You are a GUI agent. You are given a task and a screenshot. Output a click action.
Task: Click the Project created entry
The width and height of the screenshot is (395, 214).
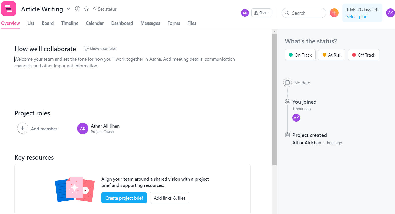[310, 135]
